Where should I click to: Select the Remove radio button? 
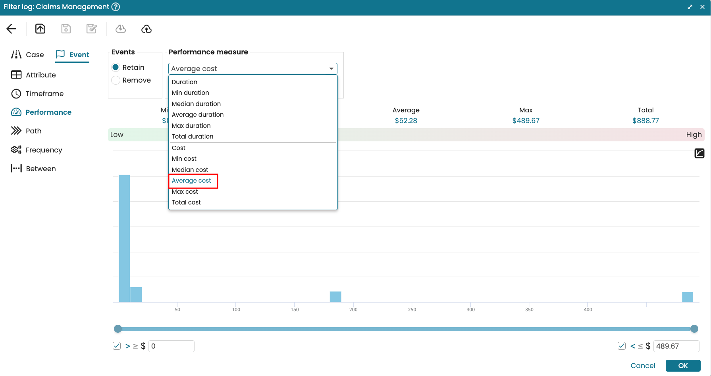click(116, 80)
